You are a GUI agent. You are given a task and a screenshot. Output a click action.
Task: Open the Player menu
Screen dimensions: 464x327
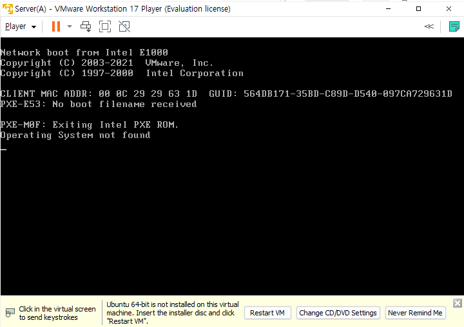pyautogui.click(x=20, y=26)
